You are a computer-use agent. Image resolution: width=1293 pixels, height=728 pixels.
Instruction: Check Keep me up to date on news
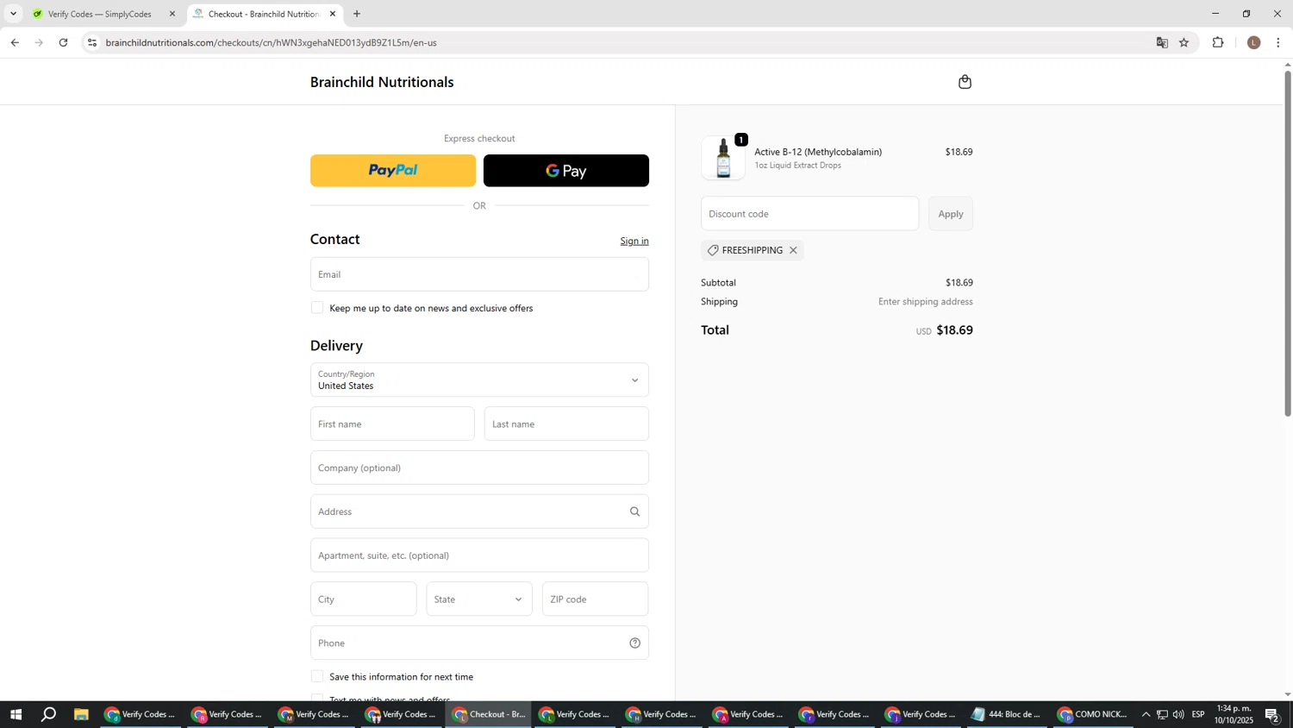point(317,308)
